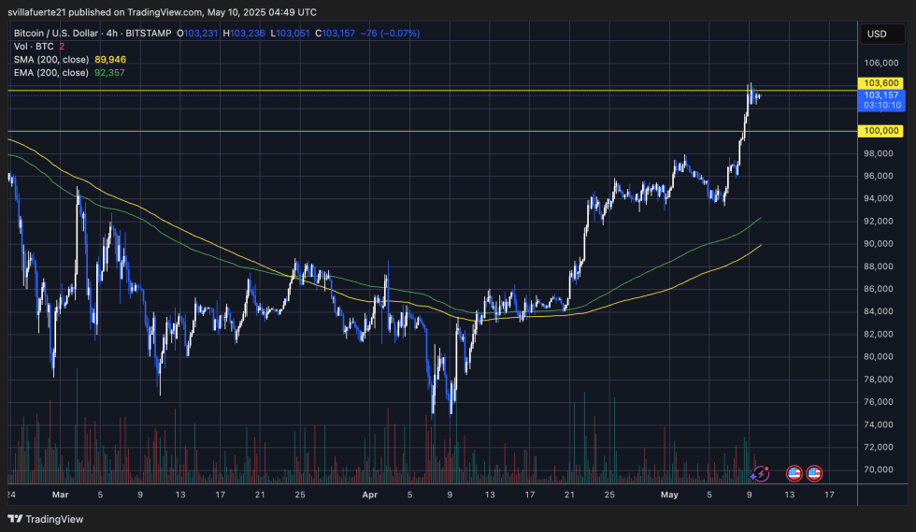The width and height of the screenshot is (916, 532).
Task: Open the purple lightning event icon
Action: click(x=760, y=474)
